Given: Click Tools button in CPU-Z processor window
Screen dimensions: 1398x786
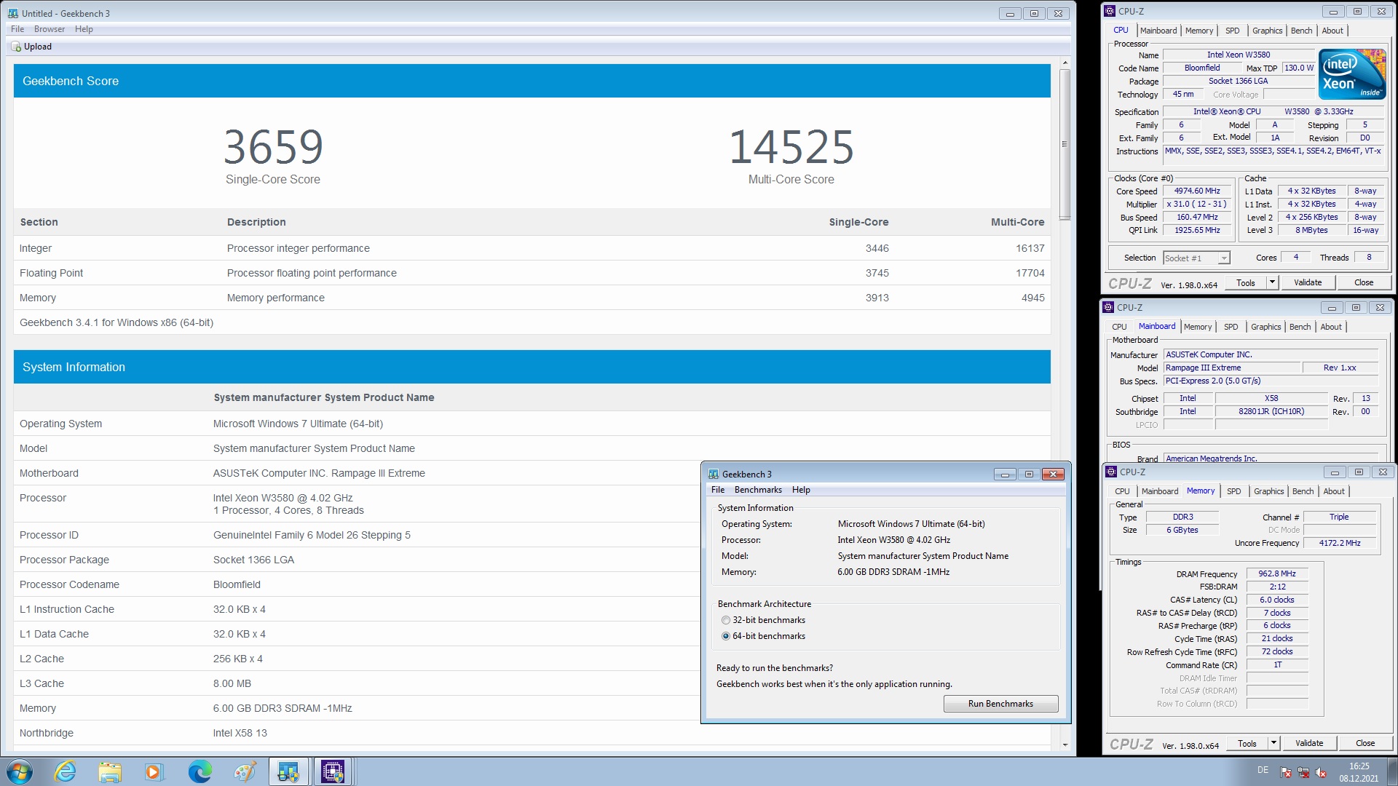Looking at the screenshot, I should pos(1246,282).
